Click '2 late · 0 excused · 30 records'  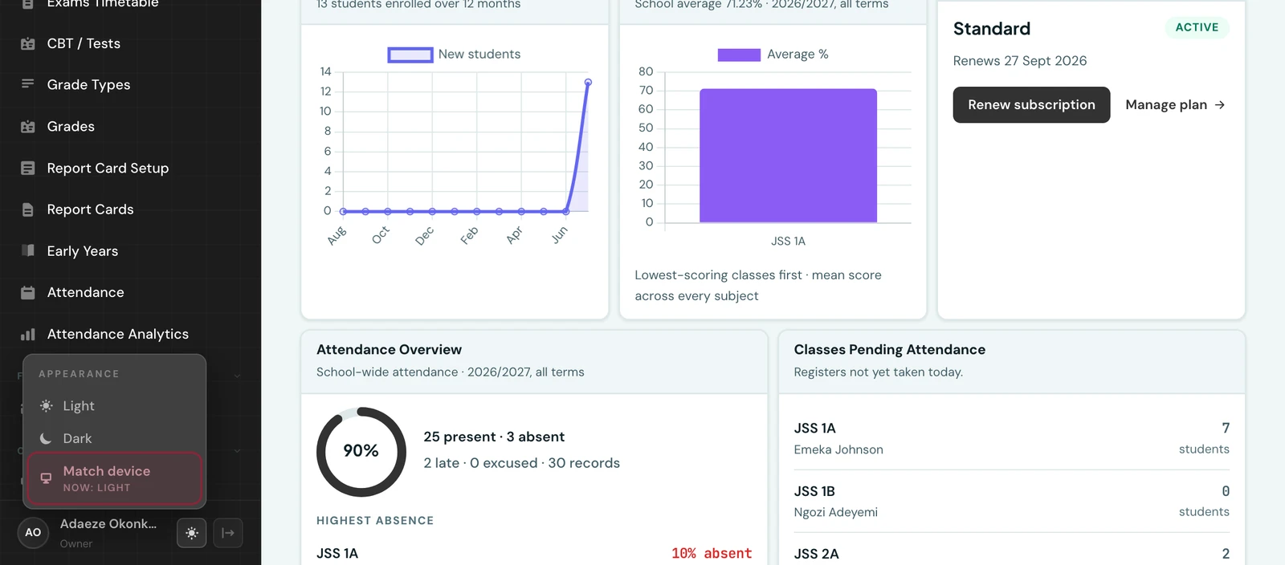coord(522,463)
